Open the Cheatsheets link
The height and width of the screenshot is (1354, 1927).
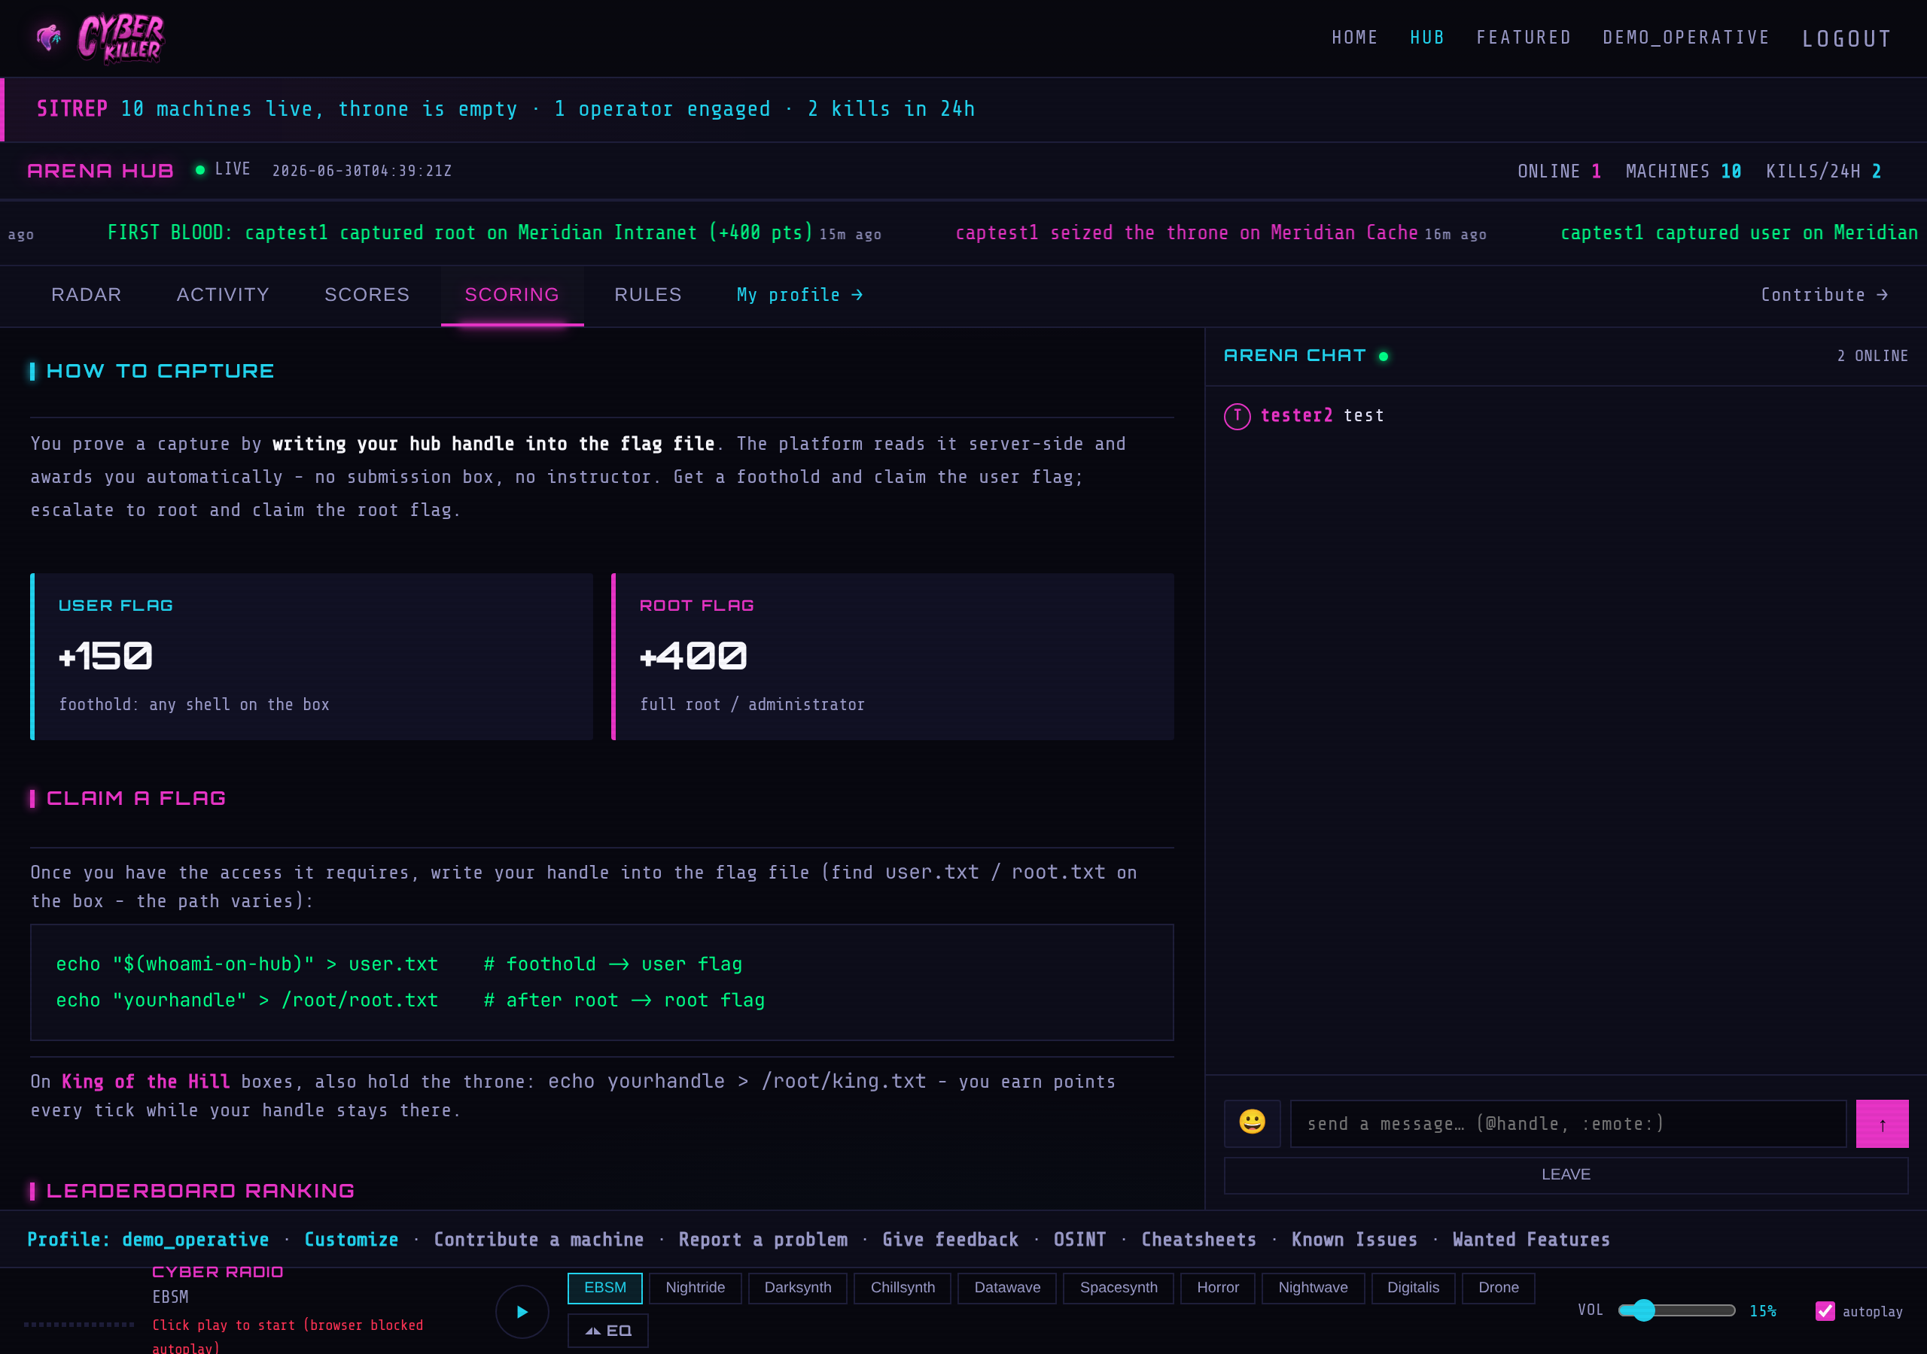click(1198, 1240)
